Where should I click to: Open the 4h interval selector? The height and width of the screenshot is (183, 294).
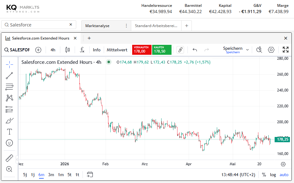tap(53, 50)
